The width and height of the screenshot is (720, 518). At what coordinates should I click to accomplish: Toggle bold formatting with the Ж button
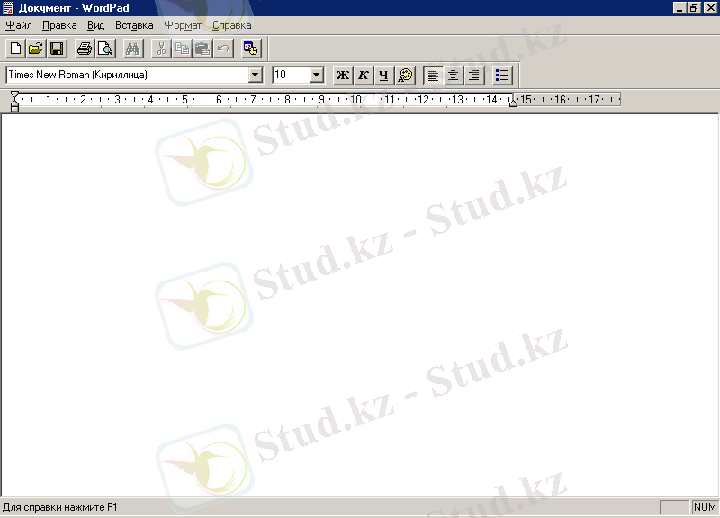click(343, 76)
